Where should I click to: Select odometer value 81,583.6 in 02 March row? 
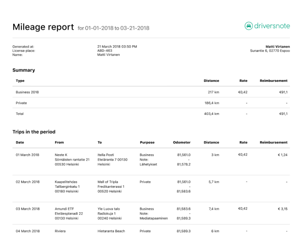[x=184, y=191]
